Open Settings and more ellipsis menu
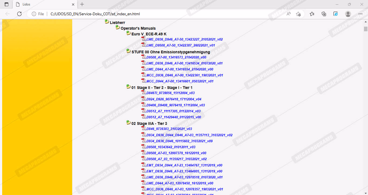This screenshot has width=368, height=195. (x=360, y=14)
